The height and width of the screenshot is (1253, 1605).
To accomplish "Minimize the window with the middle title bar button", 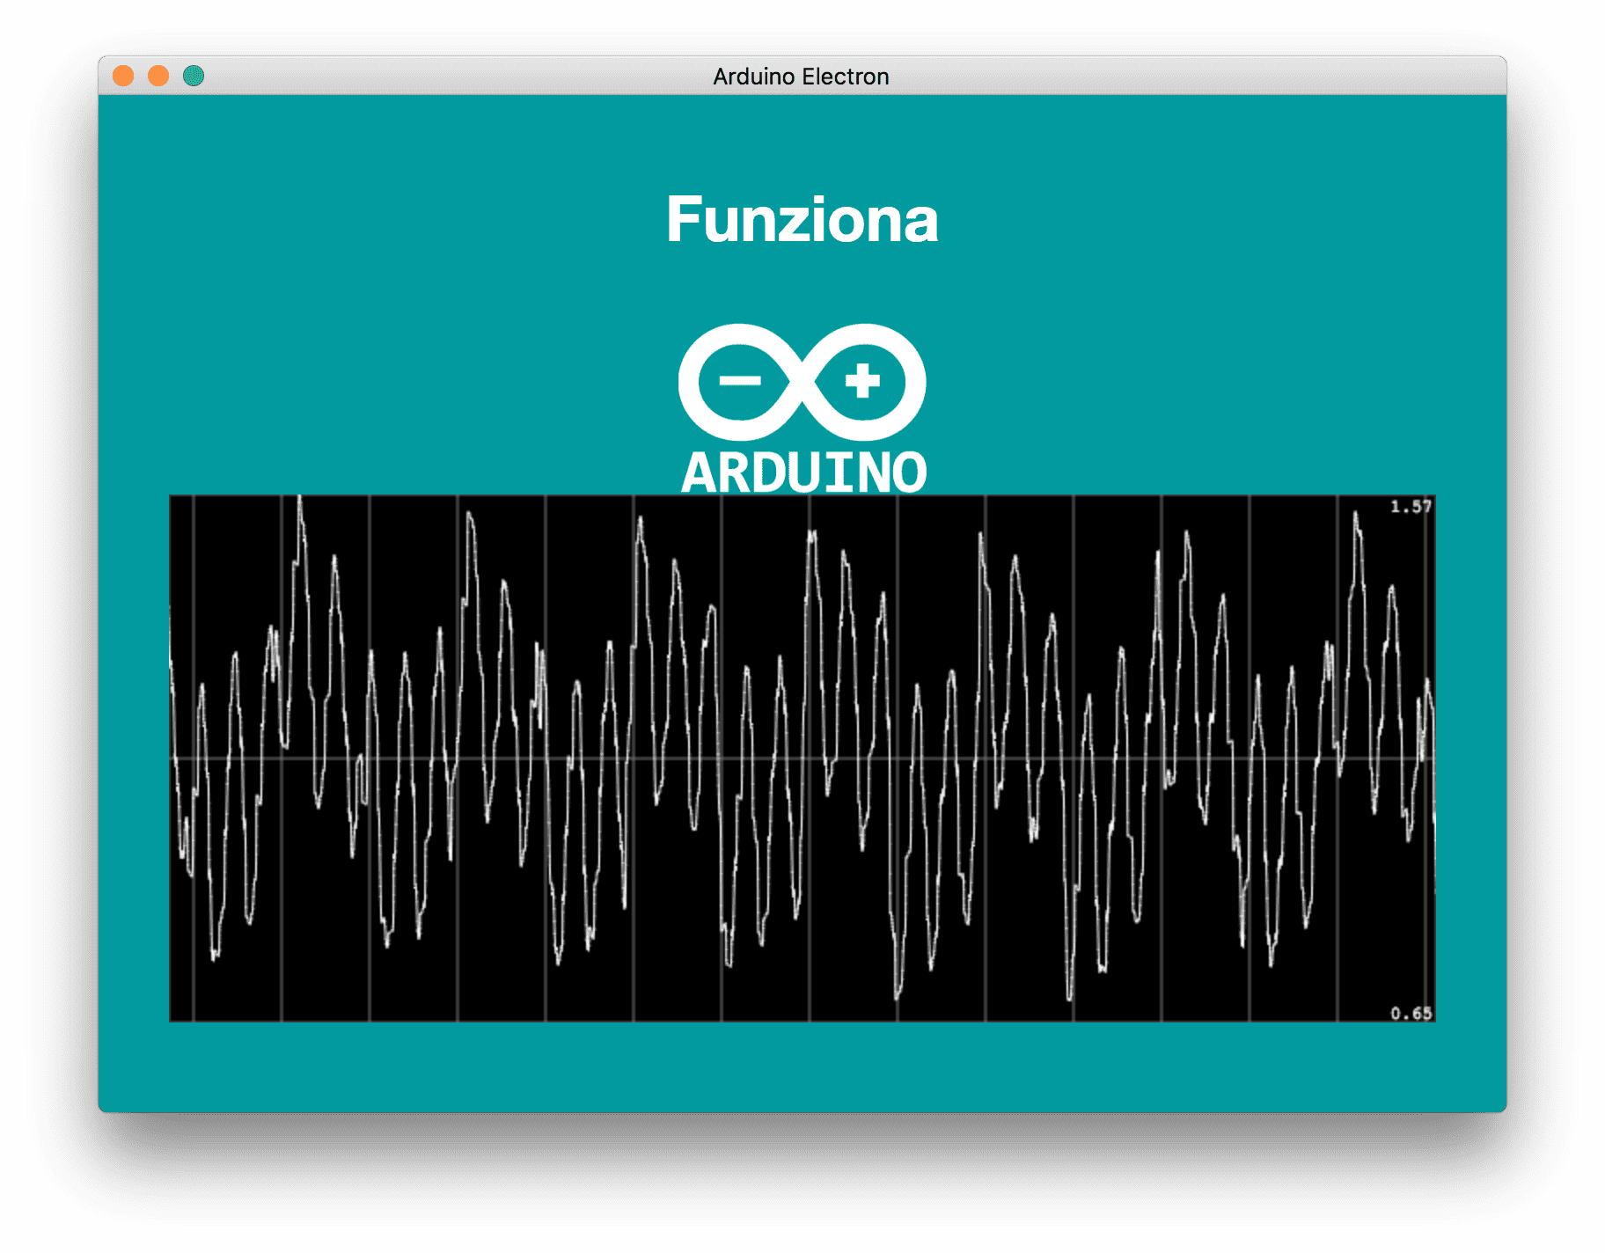I will 158,77.
